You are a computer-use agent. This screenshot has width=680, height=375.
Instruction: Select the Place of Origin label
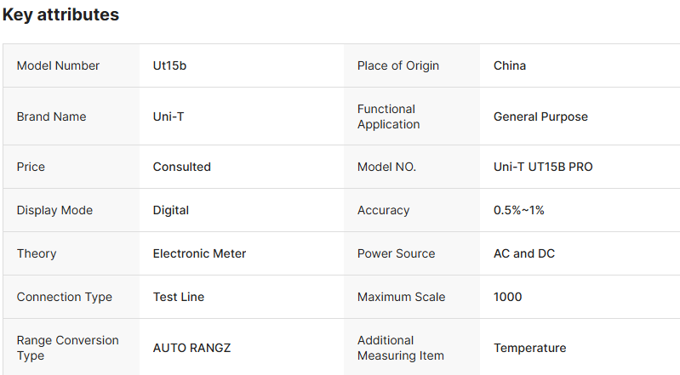coord(398,65)
